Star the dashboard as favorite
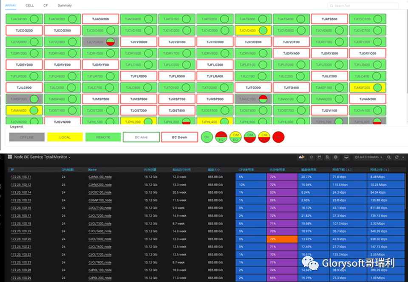408x282 pixels. click(x=312, y=157)
